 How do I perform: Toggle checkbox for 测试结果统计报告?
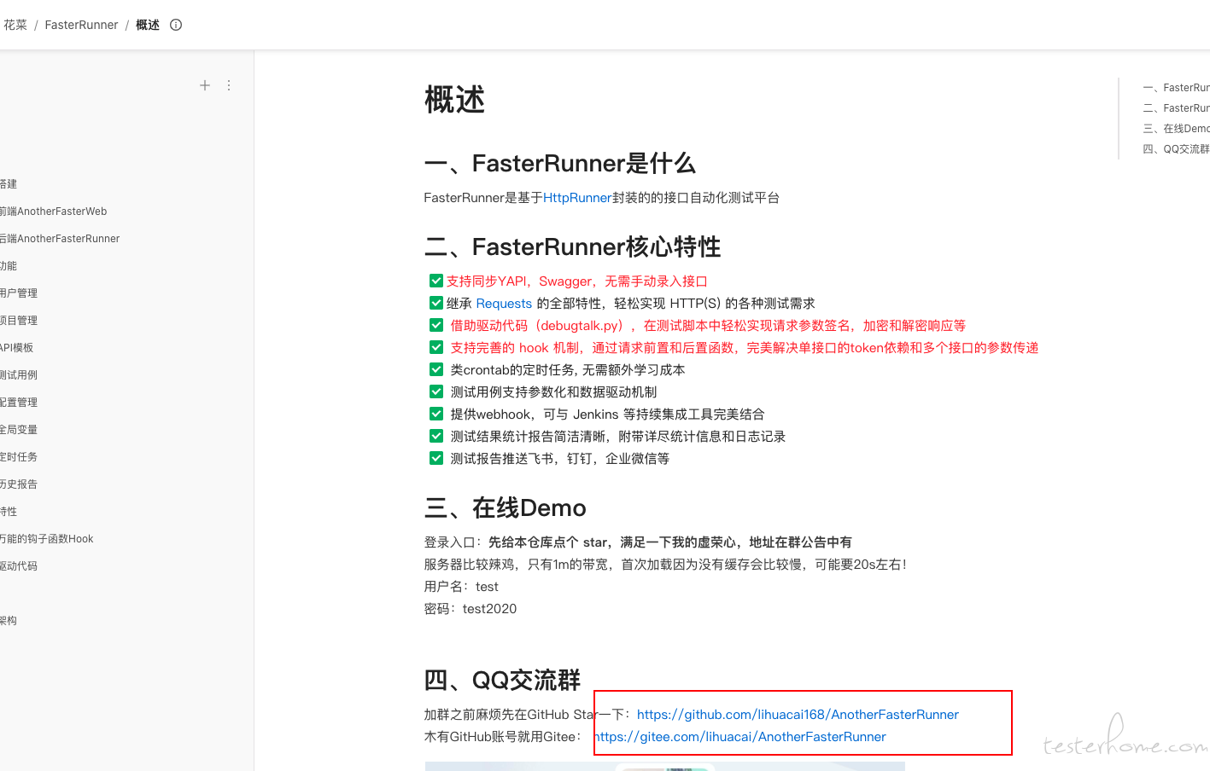click(x=435, y=436)
